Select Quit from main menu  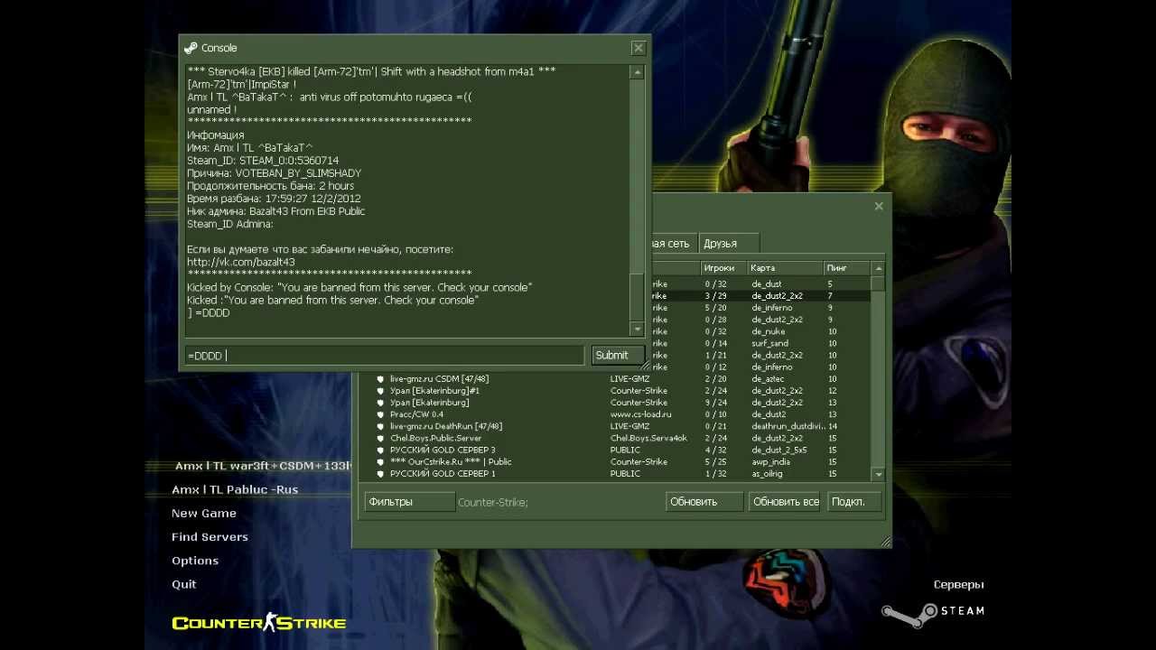184,584
